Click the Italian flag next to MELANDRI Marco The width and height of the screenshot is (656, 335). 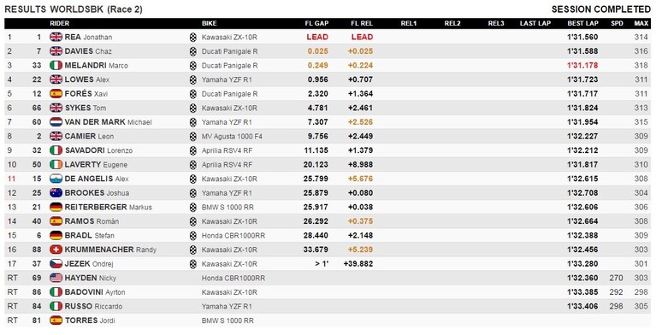tap(56, 65)
